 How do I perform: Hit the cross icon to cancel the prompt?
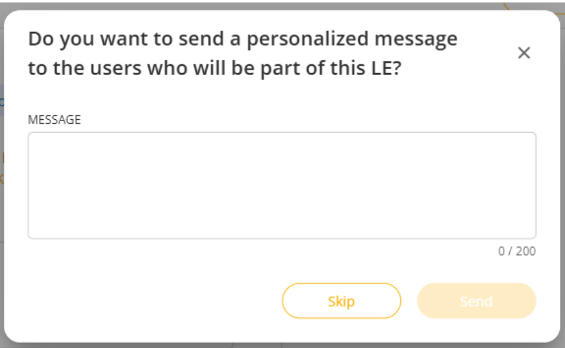pyautogui.click(x=524, y=53)
